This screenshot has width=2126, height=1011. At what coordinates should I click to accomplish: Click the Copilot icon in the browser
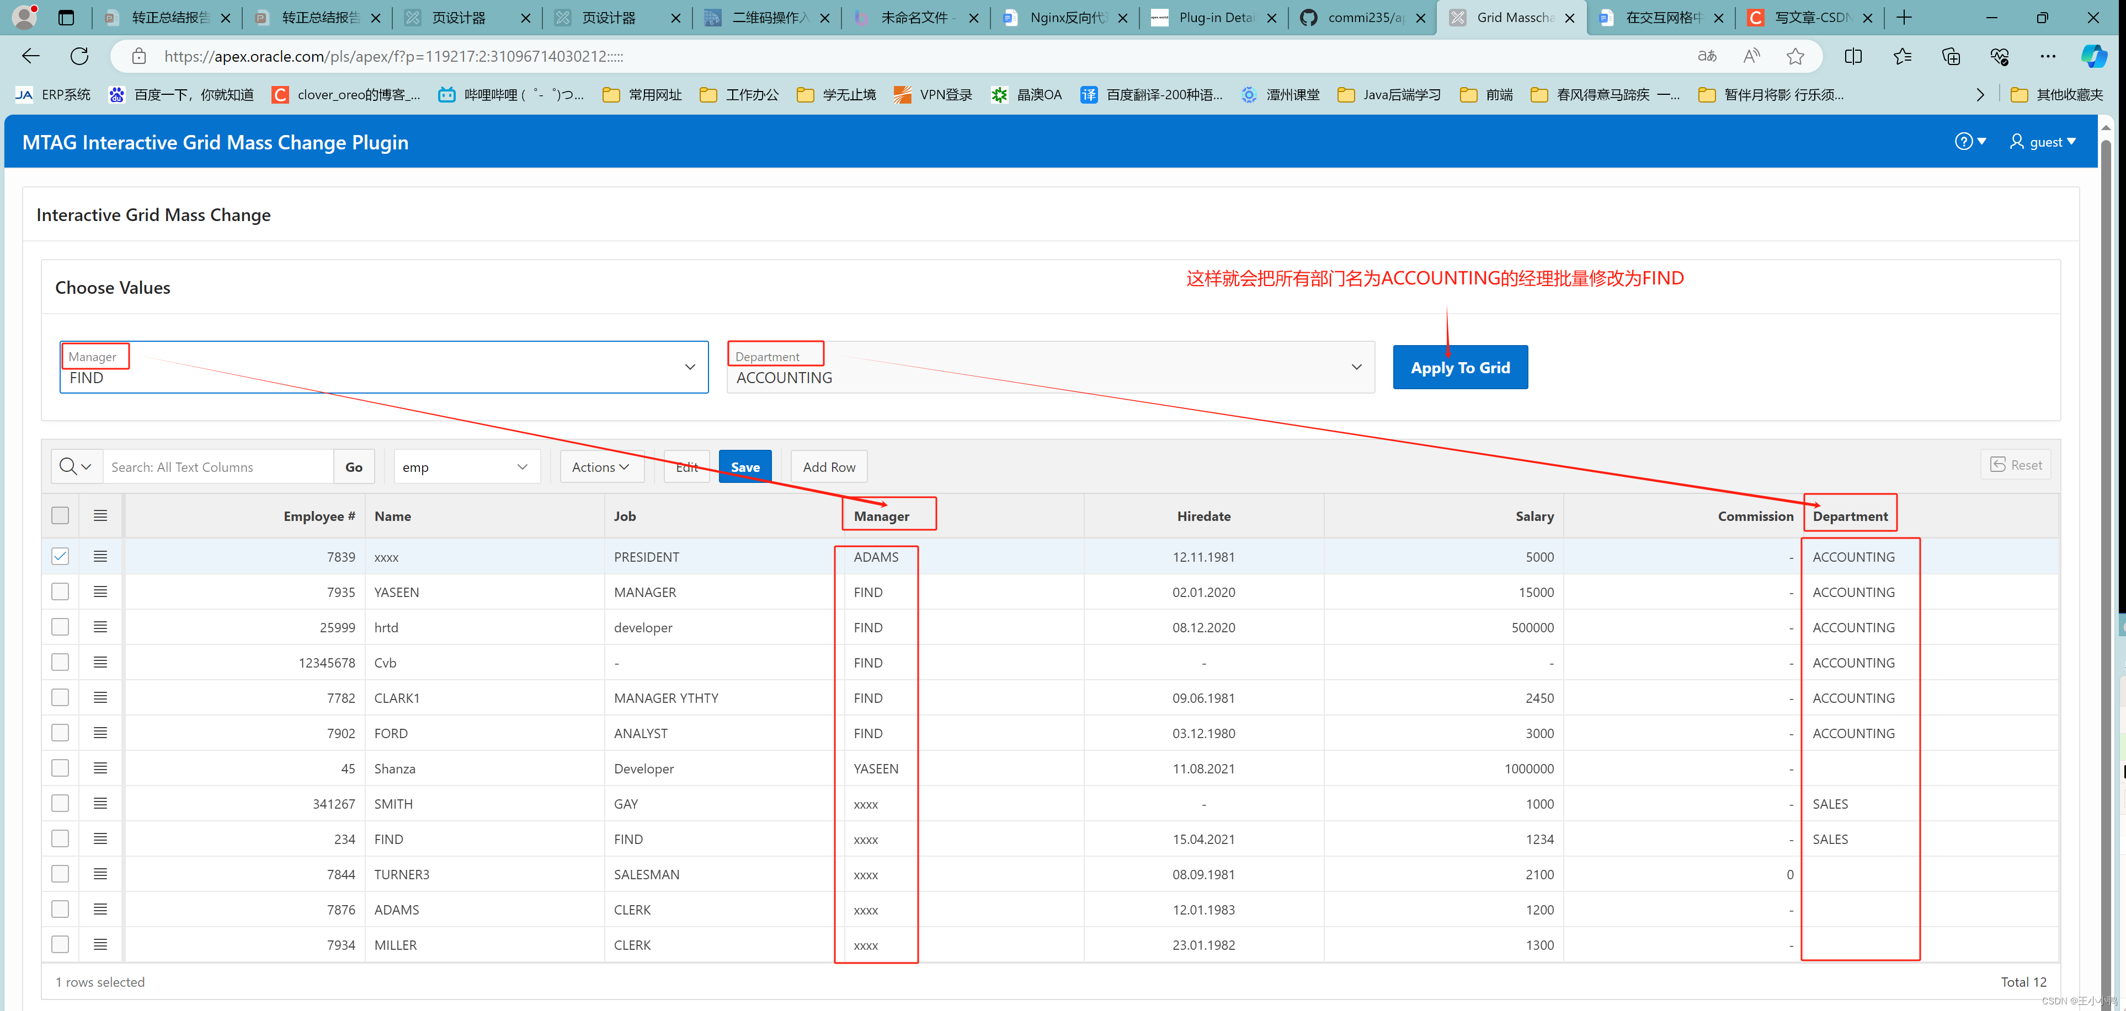(2094, 56)
